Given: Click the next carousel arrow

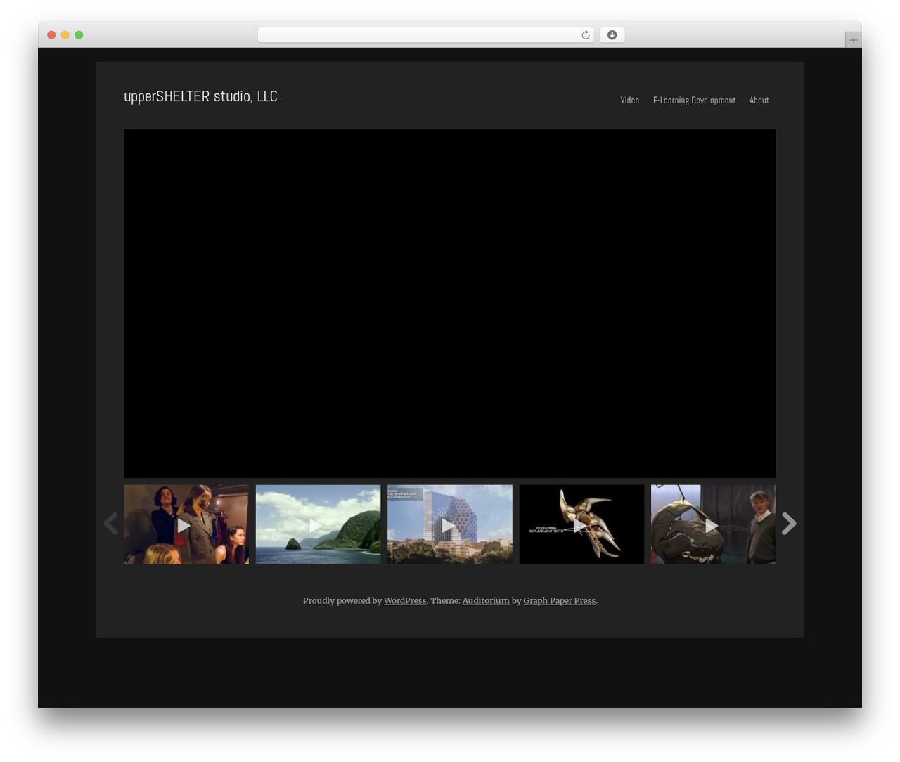Looking at the screenshot, I should 789,524.
